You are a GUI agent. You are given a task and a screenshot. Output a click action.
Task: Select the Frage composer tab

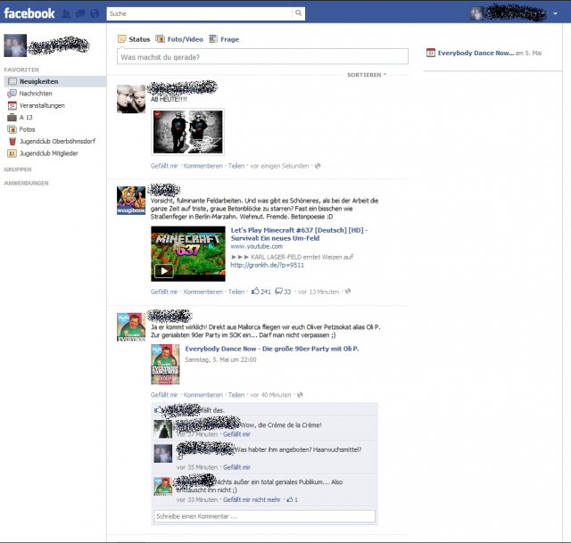point(224,39)
